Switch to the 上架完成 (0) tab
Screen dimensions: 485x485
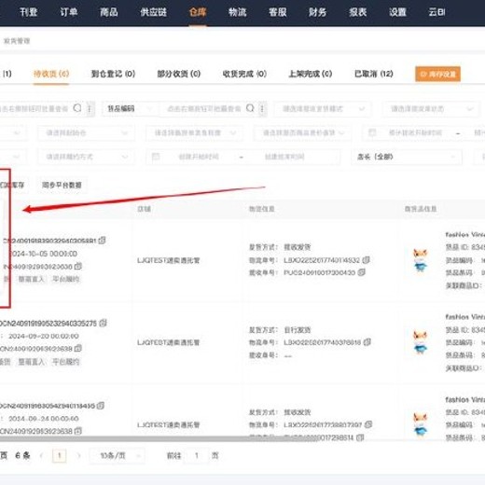point(311,74)
